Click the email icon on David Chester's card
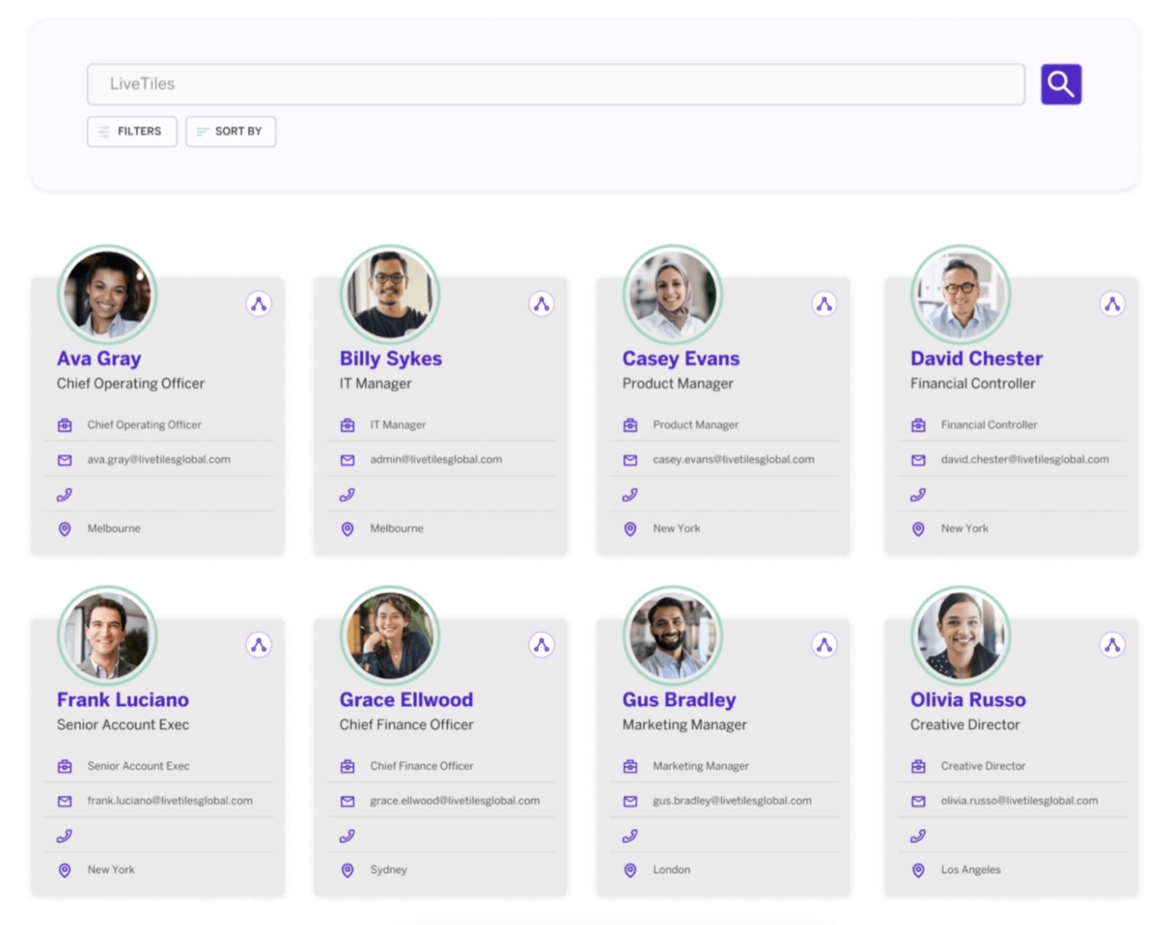Viewport: 1172px width, 925px height. [x=918, y=460]
